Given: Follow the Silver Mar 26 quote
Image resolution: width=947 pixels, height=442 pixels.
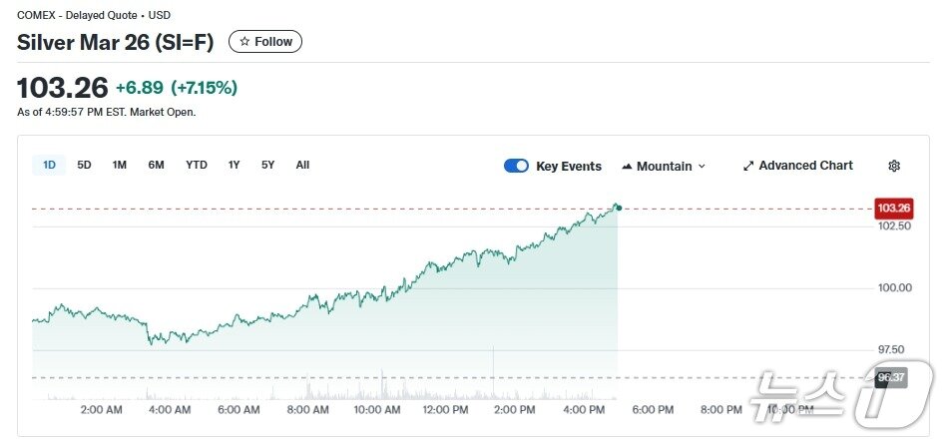Looking at the screenshot, I should 265,42.
